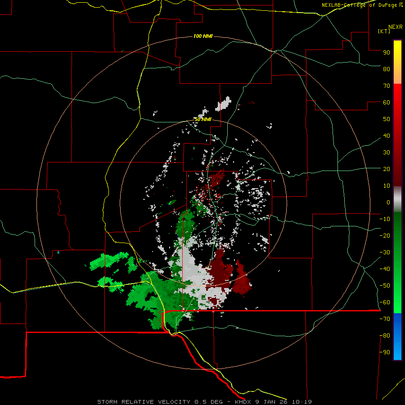The height and width of the screenshot is (405, 405).
Task: Click the -40 value on velocity scale
Action: (x=385, y=269)
